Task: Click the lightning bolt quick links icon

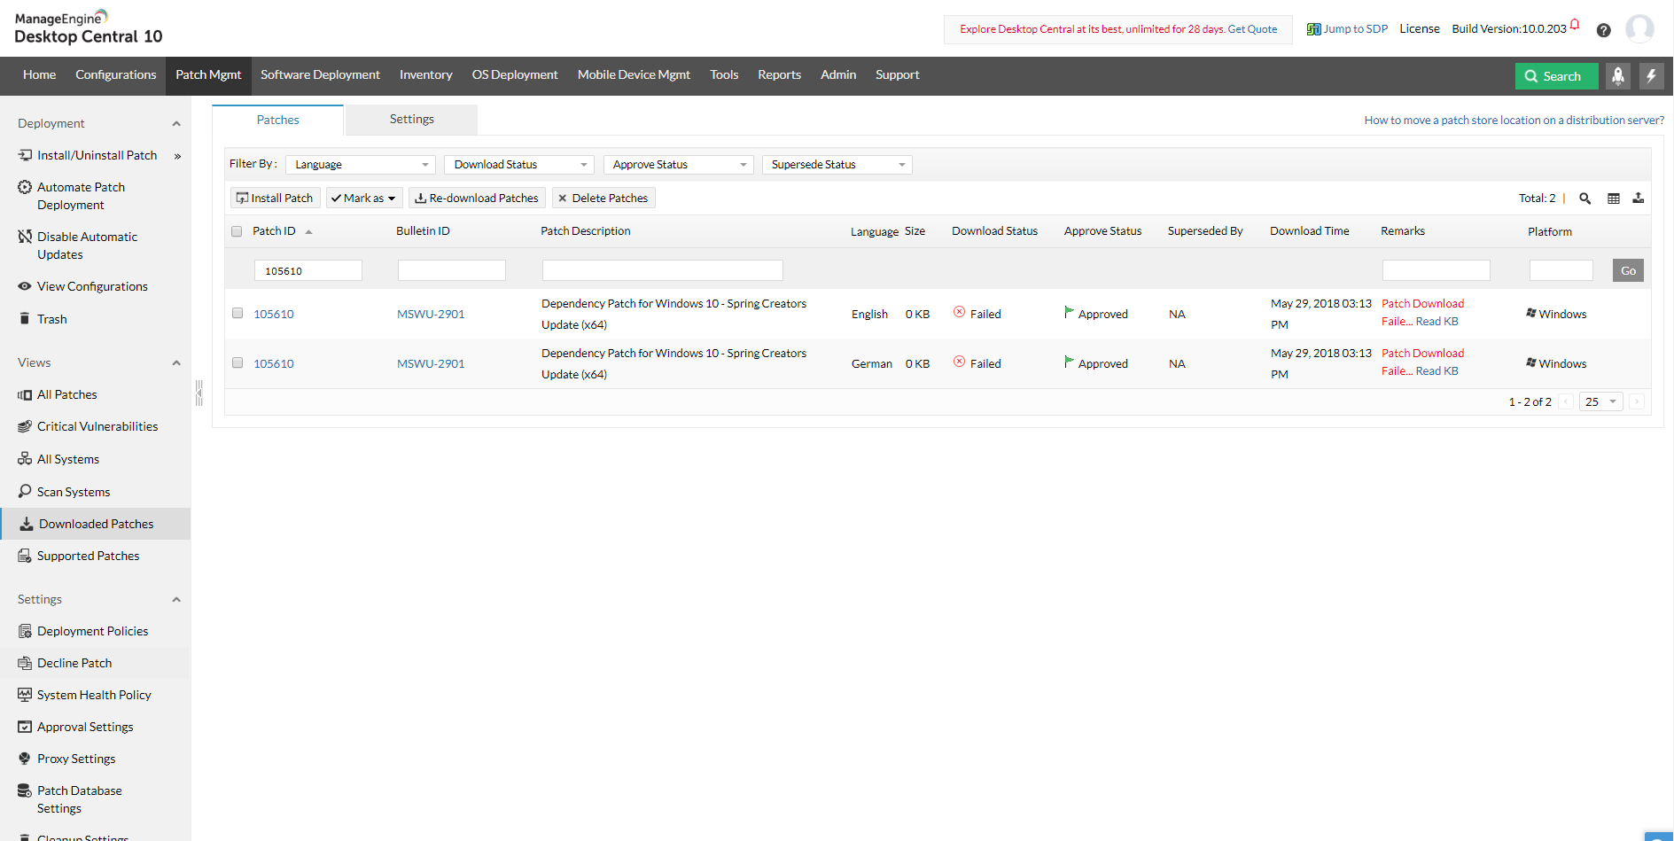Action: pos(1651,76)
